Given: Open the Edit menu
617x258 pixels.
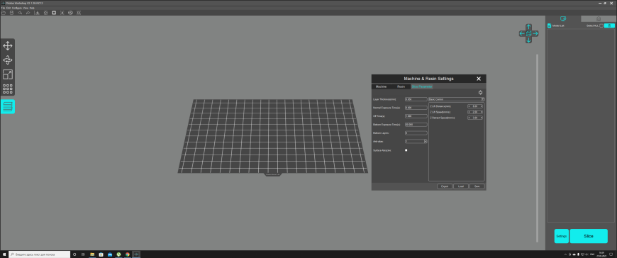Looking at the screenshot, I should (9, 8).
